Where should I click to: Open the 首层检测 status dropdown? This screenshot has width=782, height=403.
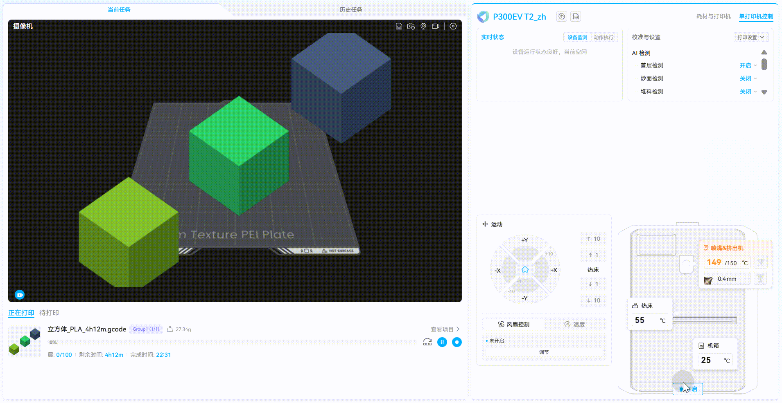point(748,65)
